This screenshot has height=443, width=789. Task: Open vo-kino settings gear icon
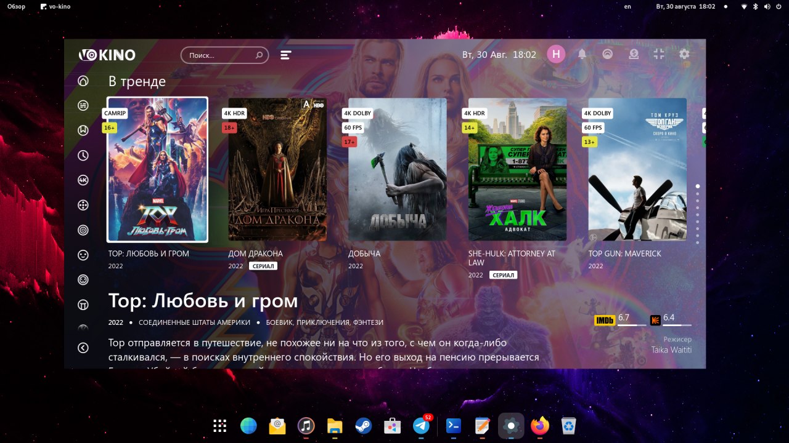(684, 54)
